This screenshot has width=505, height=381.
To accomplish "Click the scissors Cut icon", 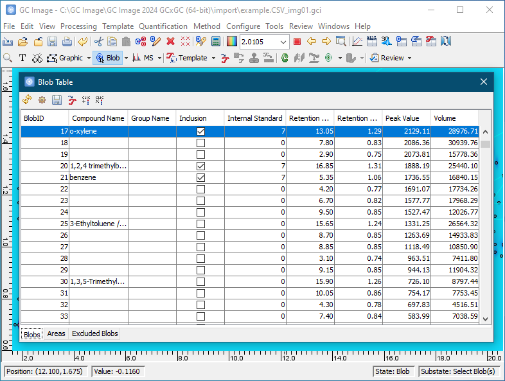I will (98, 41).
